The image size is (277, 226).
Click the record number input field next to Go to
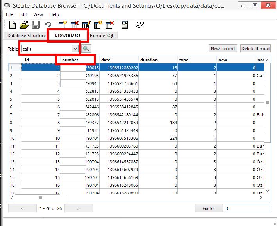(x=248, y=208)
